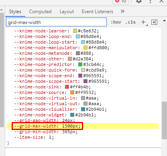Image resolution: width=167 pixels, height=156 pixels.
Task: Toggle the :hov element state panel
Action: [x=116, y=22]
